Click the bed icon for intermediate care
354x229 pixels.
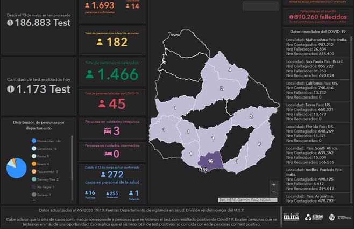pyautogui.click(x=108, y=154)
